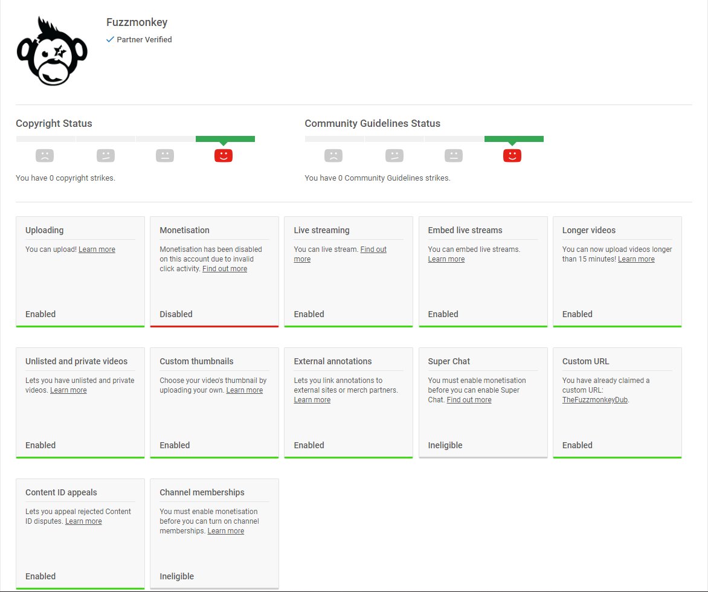708x592 pixels.
Task: Click the third neutral face under Community Guidelines Status
Action: coord(453,155)
